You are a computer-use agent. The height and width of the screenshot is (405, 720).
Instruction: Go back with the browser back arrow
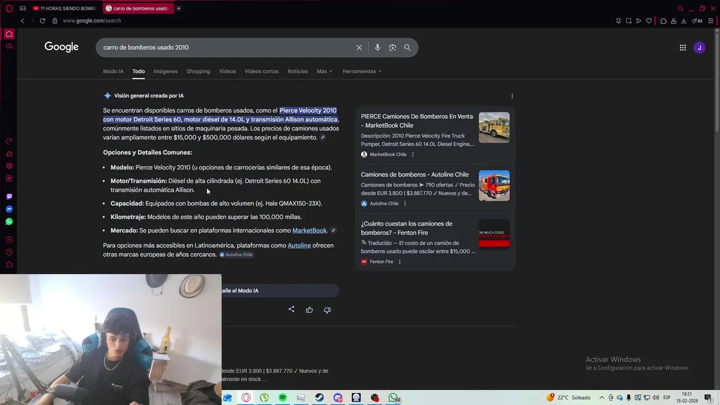[22, 21]
